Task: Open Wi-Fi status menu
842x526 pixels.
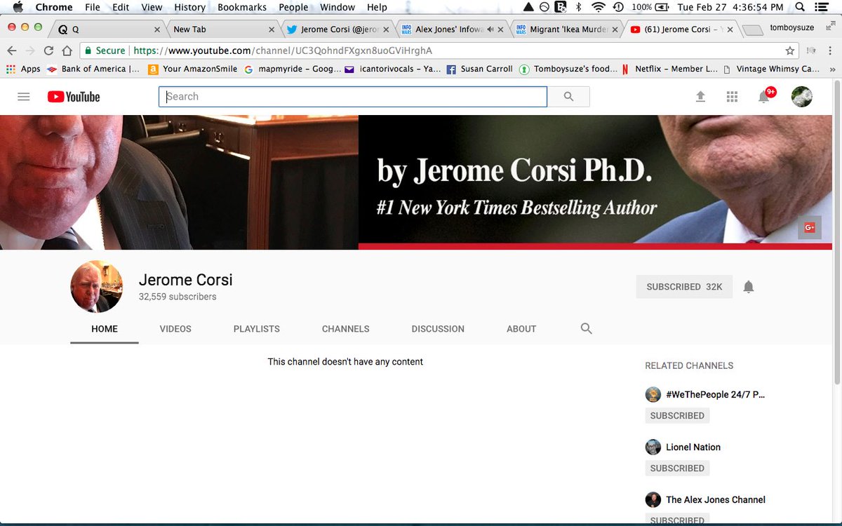Action: pos(599,7)
